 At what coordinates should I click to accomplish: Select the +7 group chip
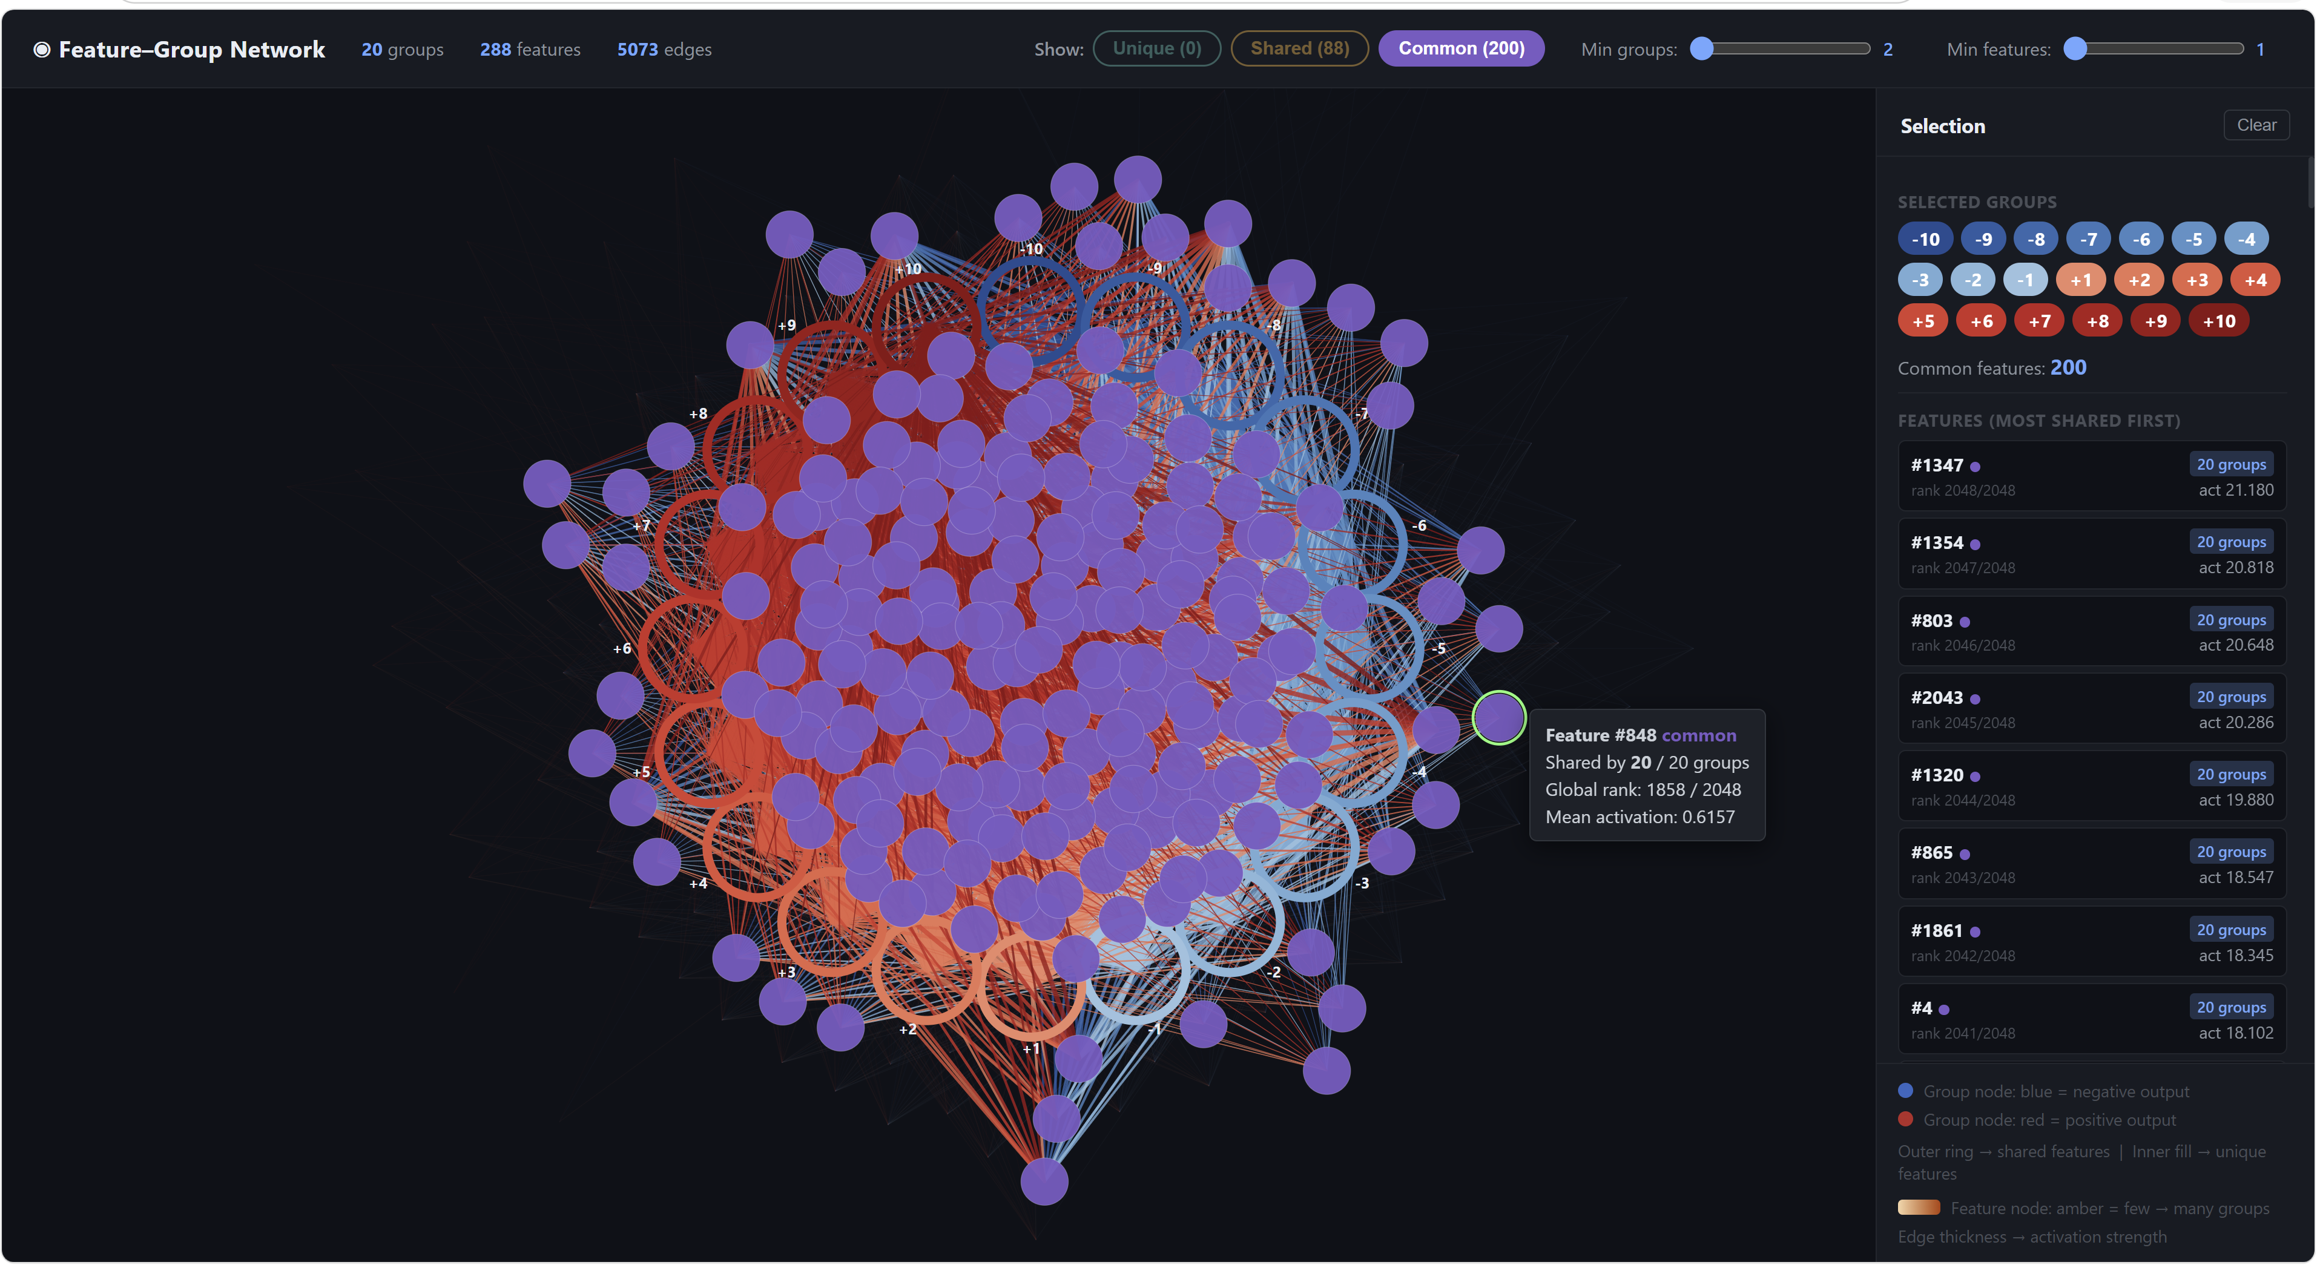2039,321
